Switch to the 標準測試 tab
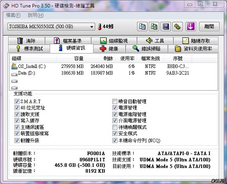The width and height of the screenshot is (227, 184). click(x=29, y=49)
